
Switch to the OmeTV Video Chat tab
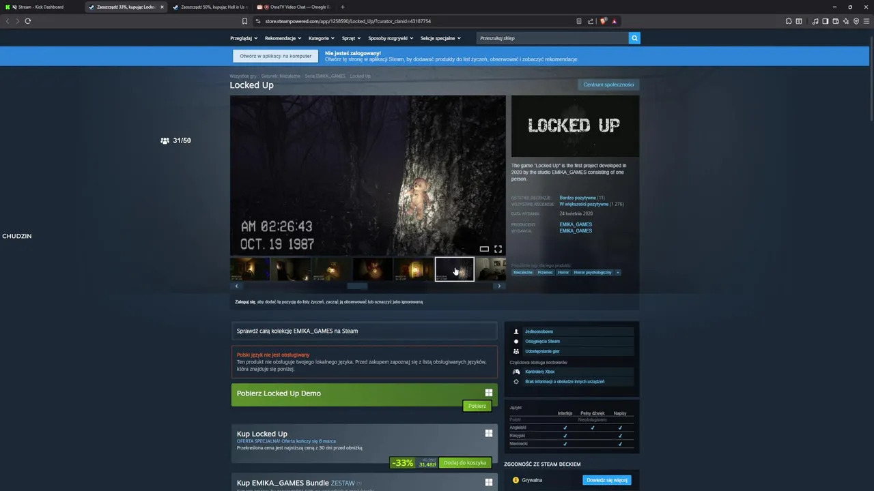pos(293,7)
